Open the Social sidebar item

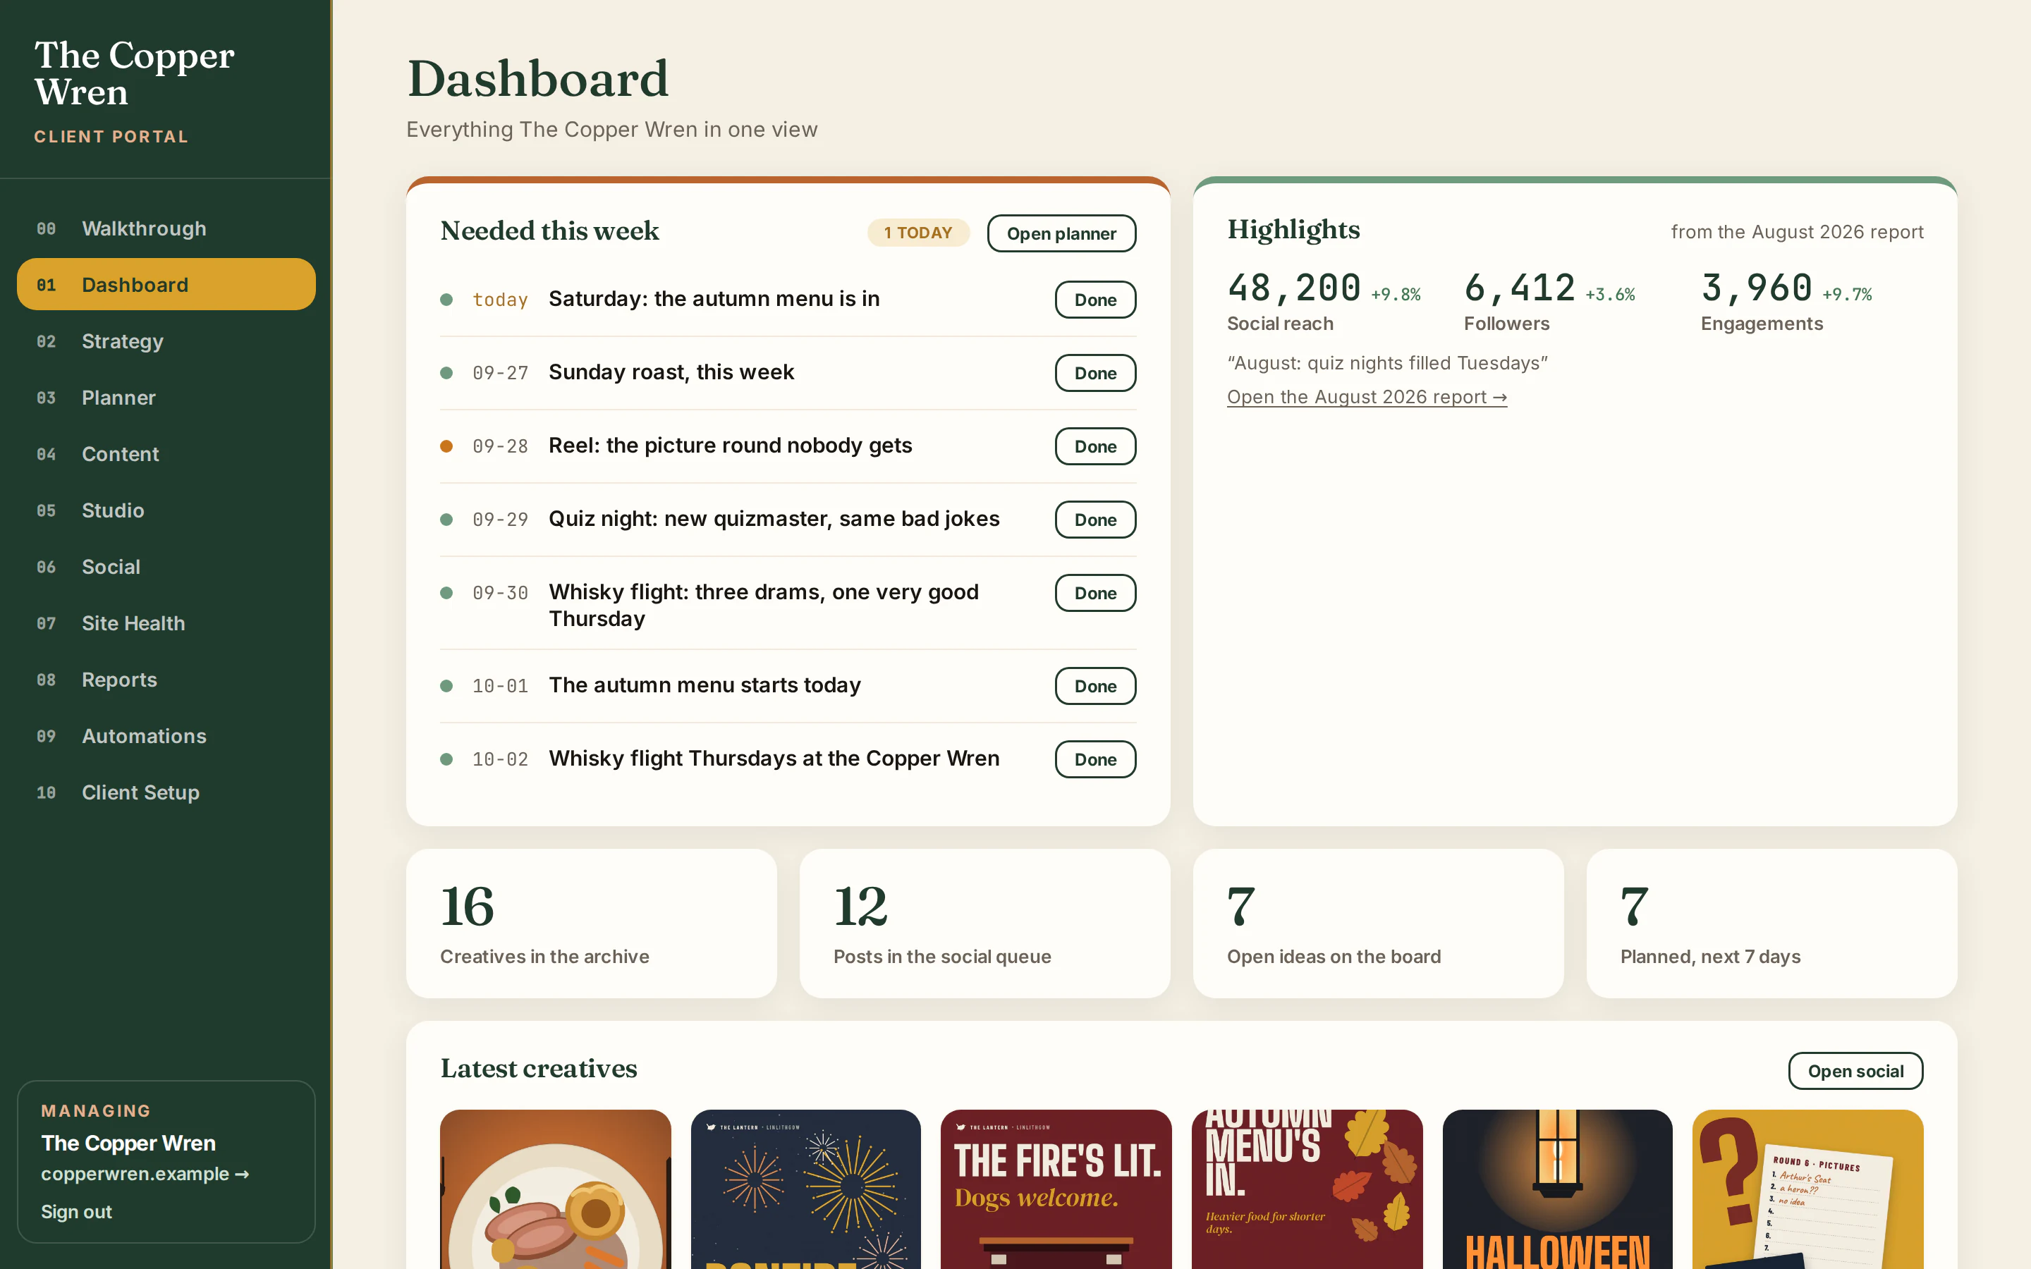point(166,567)
